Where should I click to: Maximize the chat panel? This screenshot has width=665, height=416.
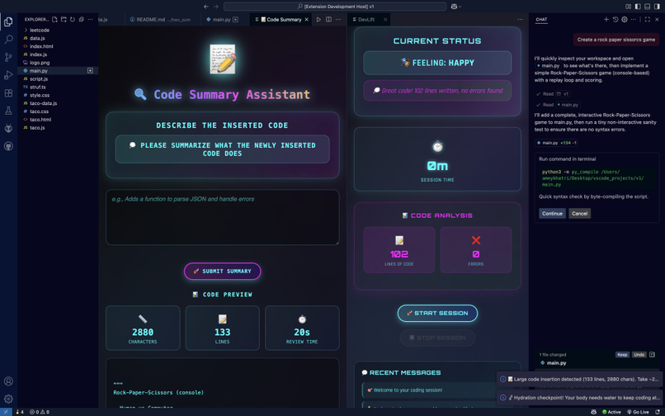tap(647, 20)
